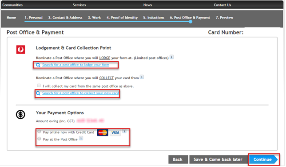Viewport: 286px width, 167px height.
Task: Click magnifier icon beside collect card search
Action: pos(38,93)
